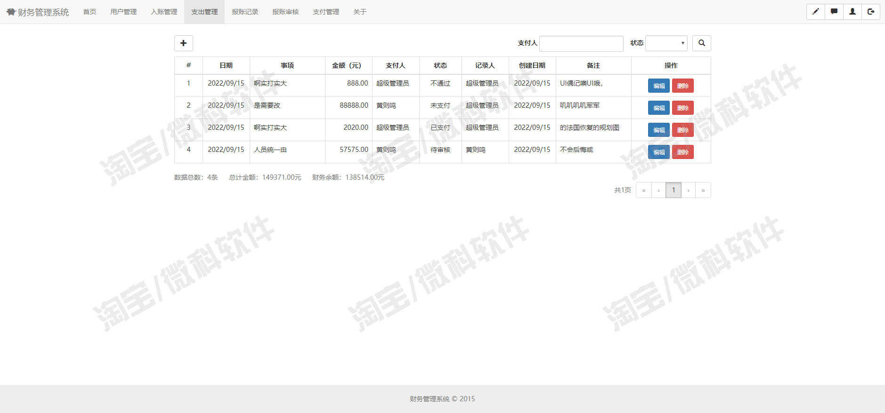885x413 pixels.
Task: Delete row with amount 2020.00
Action: click(x=683, y=130)
